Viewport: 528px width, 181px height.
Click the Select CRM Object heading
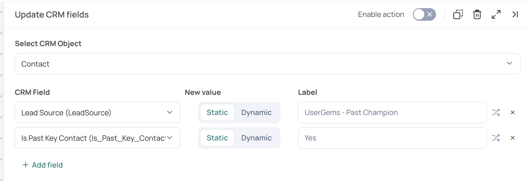48,43
